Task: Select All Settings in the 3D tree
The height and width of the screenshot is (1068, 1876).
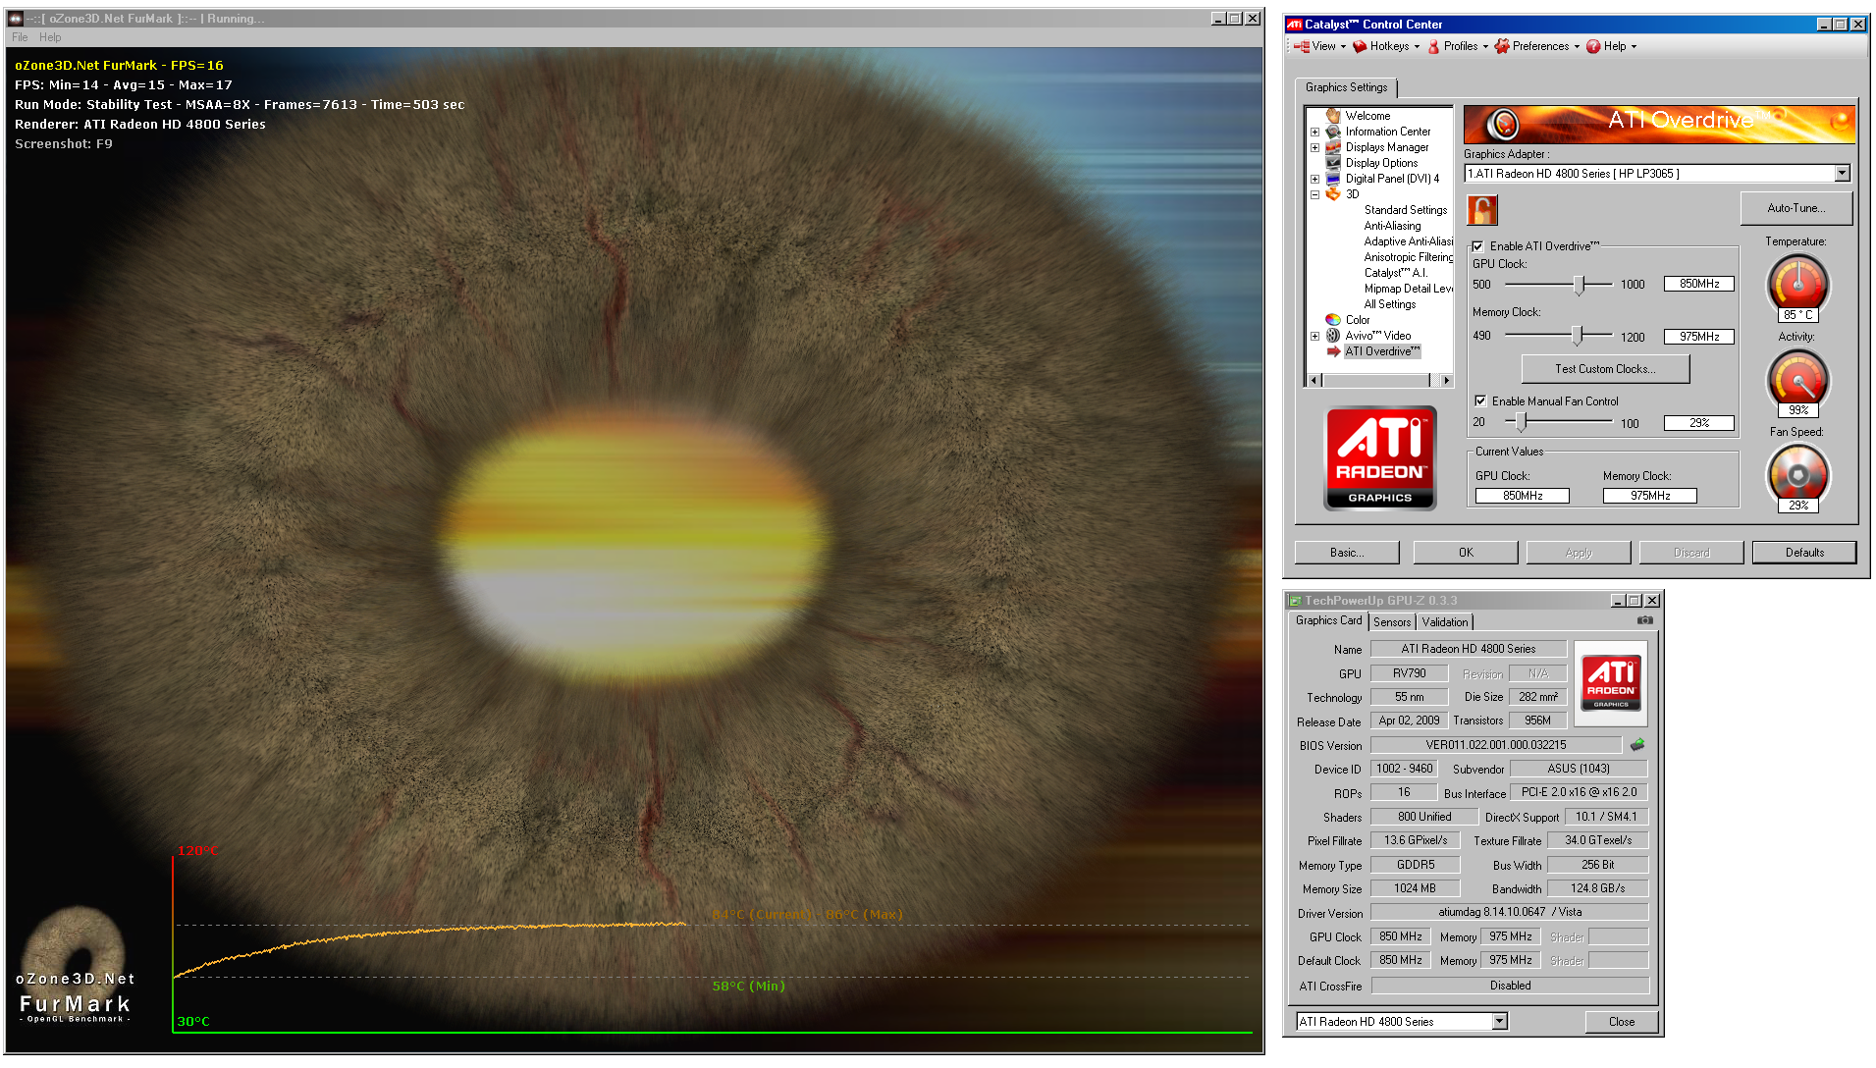Action: 1389,304
